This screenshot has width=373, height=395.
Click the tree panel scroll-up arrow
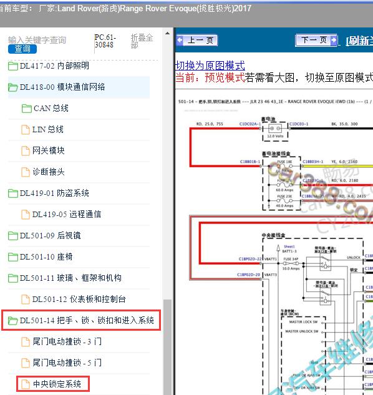click(167, 33)
